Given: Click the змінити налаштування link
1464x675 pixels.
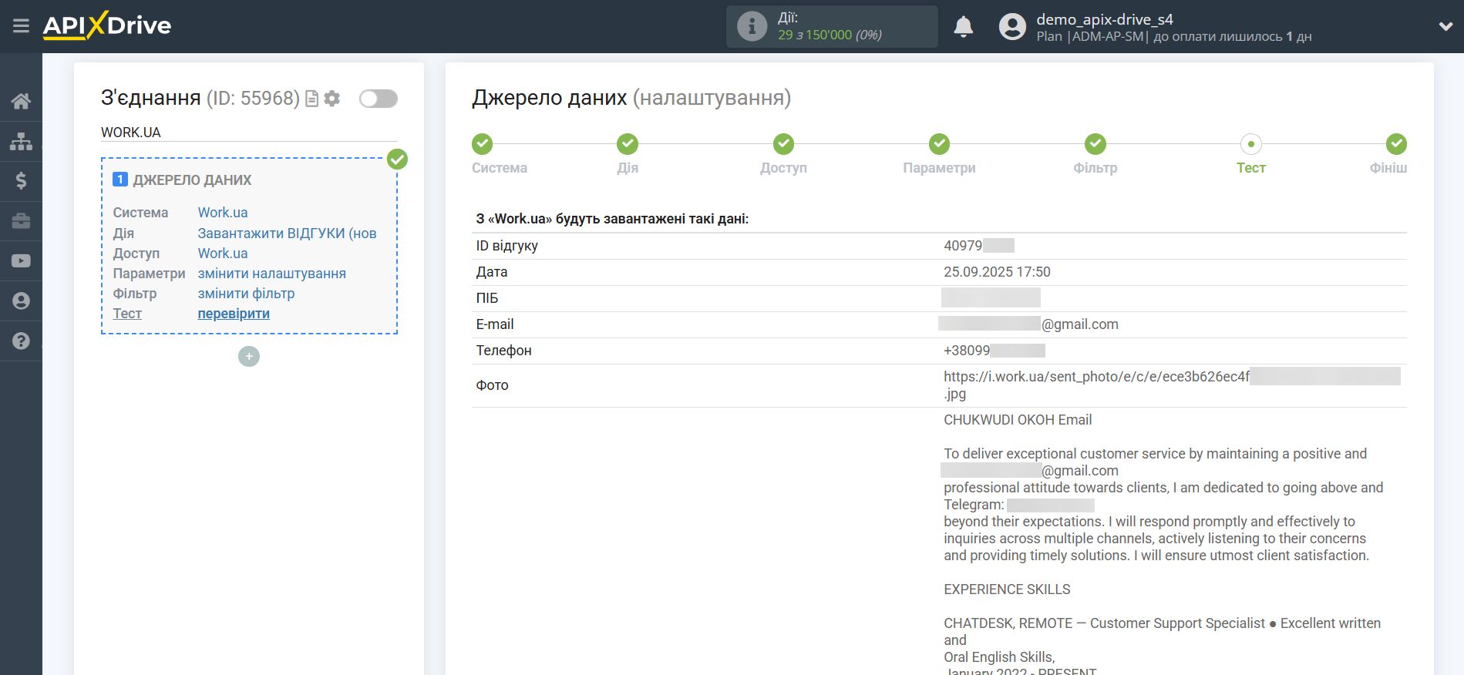Looking at the screenshot, I should click(x=271, y=274).
